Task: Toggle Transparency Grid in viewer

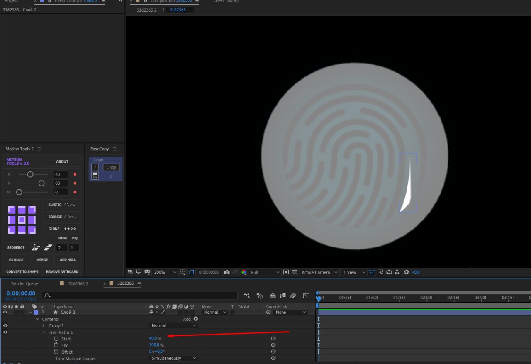Action: click(x=295, y=272)
